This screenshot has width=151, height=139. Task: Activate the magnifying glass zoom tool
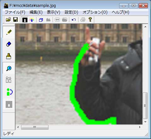(x=9, y=68)
